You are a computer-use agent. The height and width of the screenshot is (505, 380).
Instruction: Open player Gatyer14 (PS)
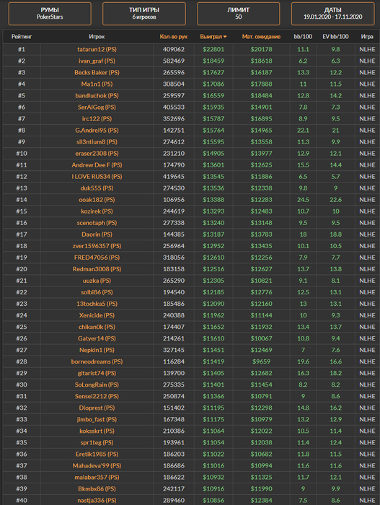point(97,339)
